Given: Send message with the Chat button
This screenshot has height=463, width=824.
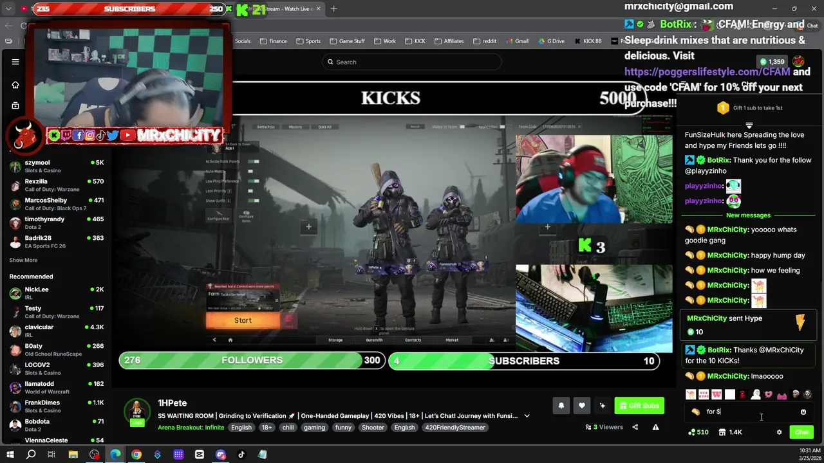Looking at the screenshot, I should point(801,432).
